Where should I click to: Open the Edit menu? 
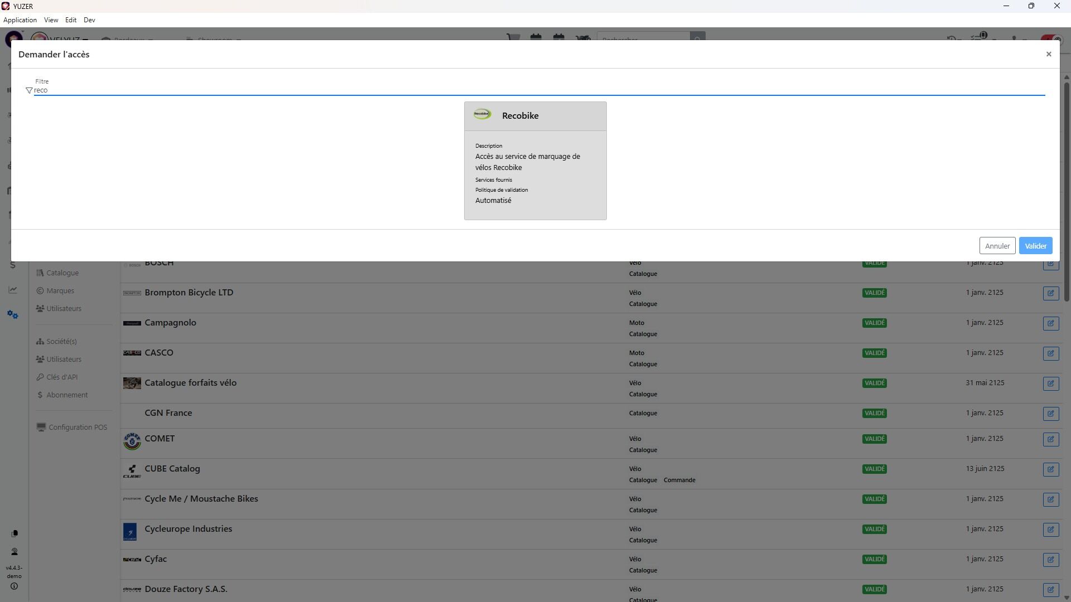(x=71, y=20)
